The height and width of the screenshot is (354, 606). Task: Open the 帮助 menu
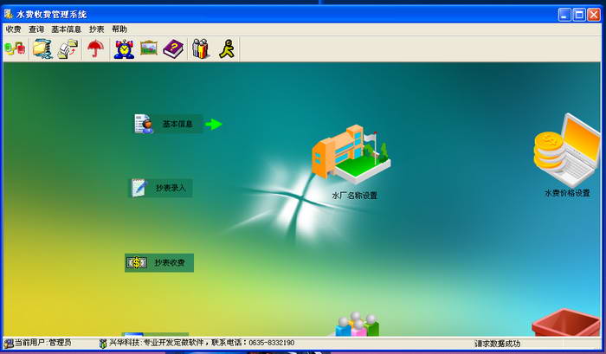tap(119, 29)
